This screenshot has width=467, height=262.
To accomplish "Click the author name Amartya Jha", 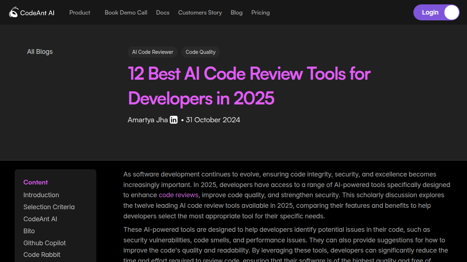I will pos(148,120).
